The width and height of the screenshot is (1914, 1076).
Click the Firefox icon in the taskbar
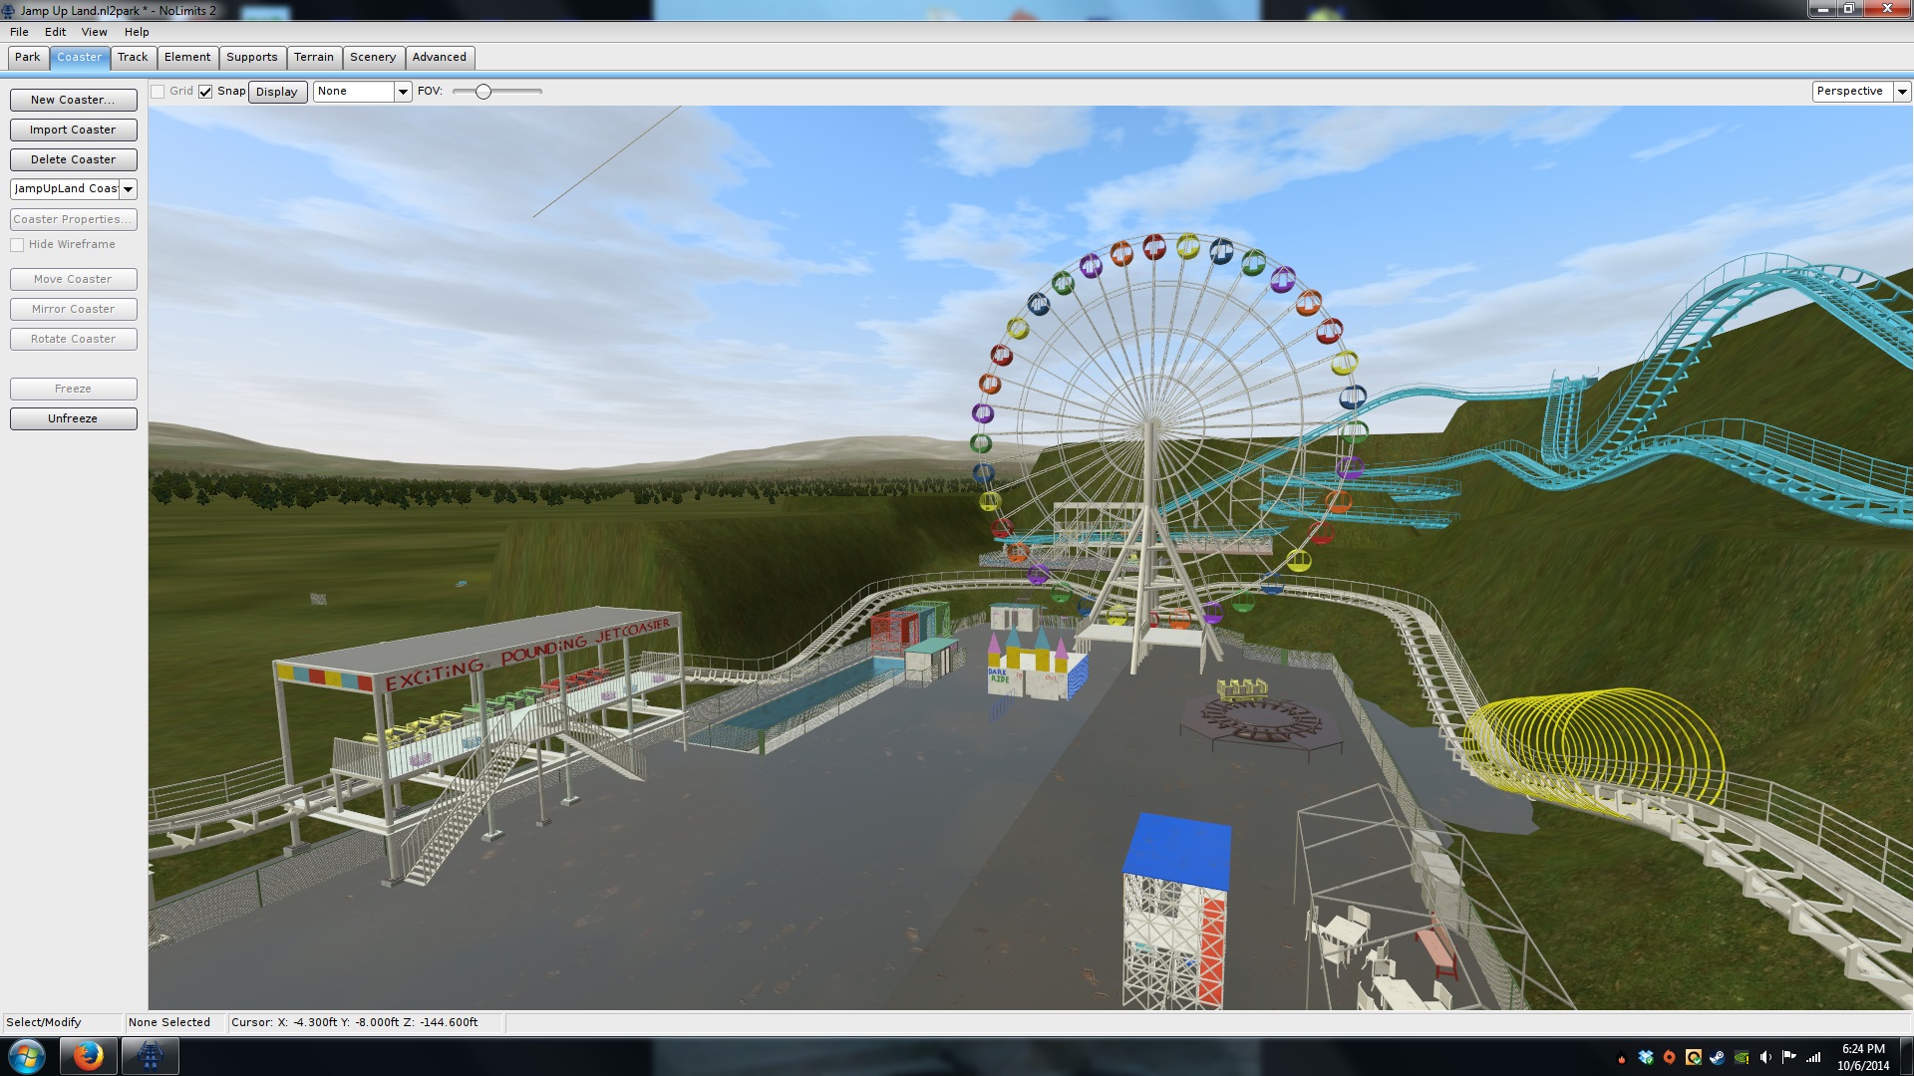[x=88, y=1056]
